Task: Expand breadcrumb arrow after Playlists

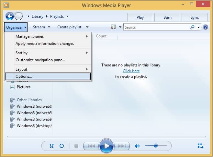Action: 67,16
